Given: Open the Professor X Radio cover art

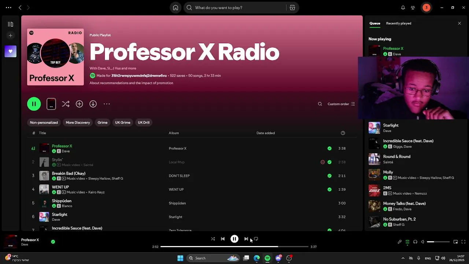Looking at the screenshot, I should point(55,57).
